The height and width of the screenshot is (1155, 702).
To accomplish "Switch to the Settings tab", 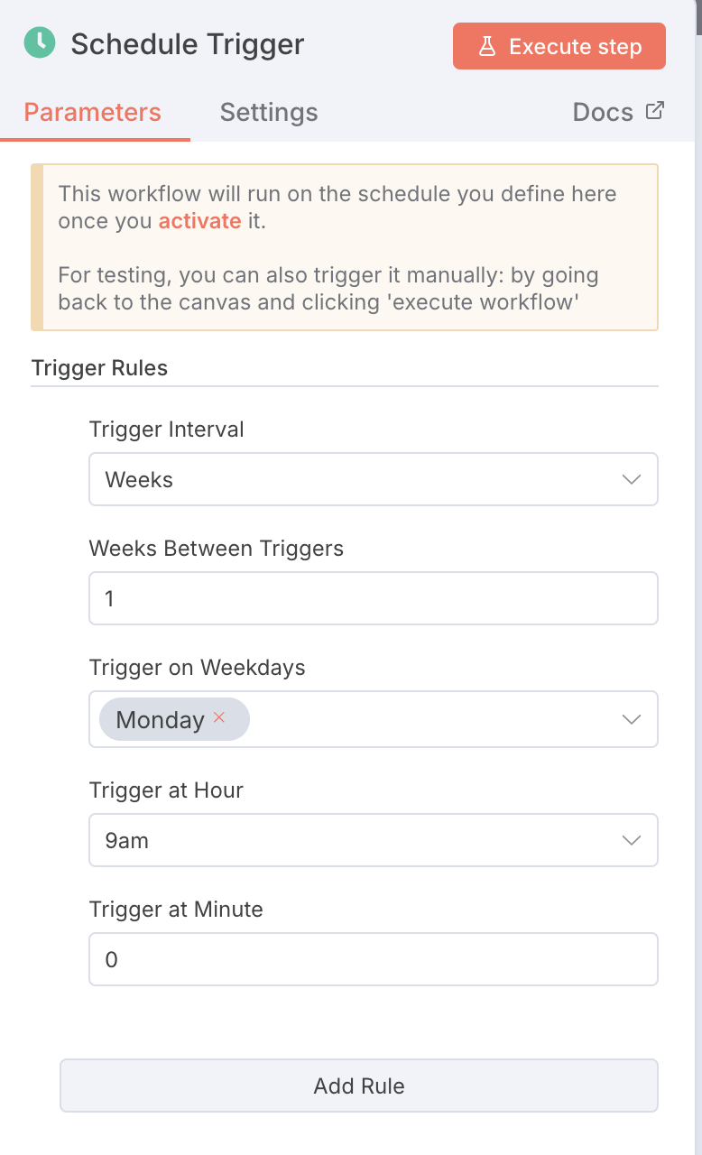I will point(269,112).
